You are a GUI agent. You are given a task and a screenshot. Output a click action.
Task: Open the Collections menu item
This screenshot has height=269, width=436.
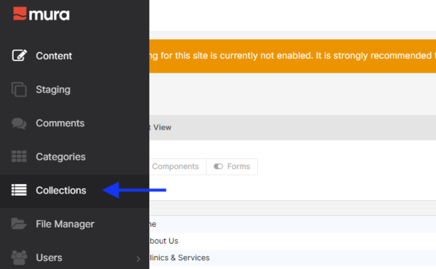(x=75, y=191)
